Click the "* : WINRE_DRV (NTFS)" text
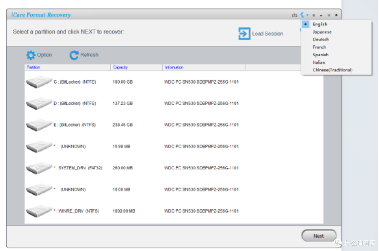Viewport: 379px width, 251px height. point(77,211)
